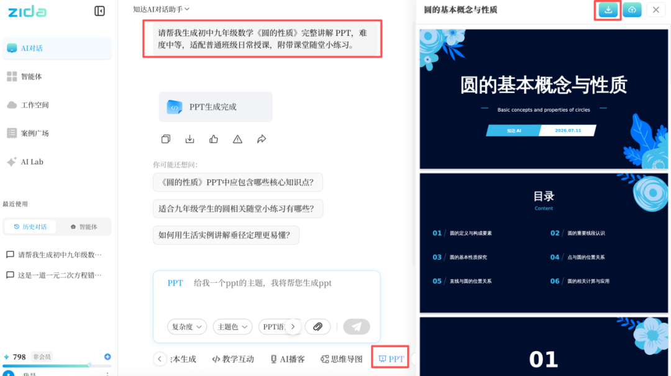Select the title slide thumbnail 圆的基本概念与性质

pyautogui.click(x=544, y=99)
